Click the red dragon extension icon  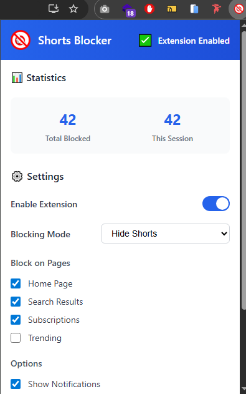point(217,9)
